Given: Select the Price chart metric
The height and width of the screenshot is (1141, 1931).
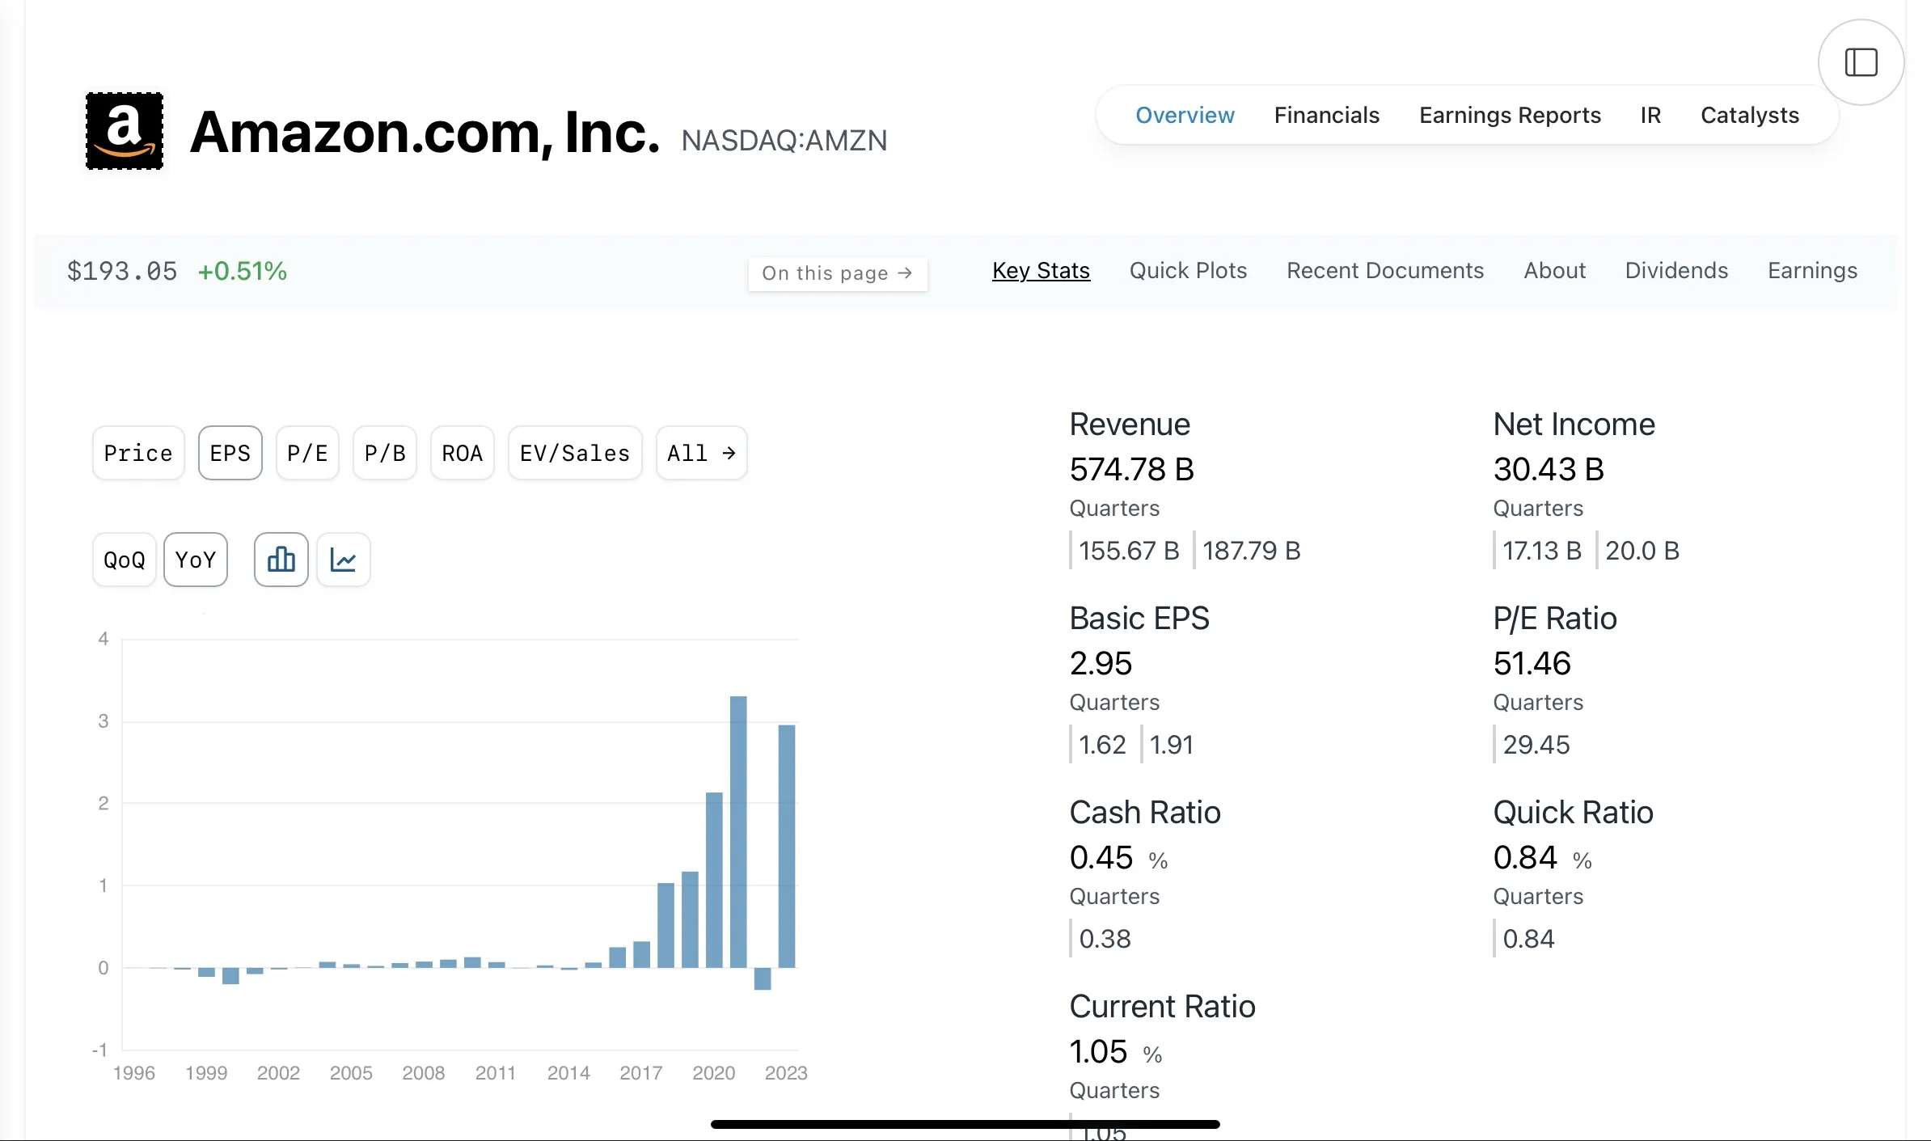Looking at the screenshot, I should coord(138,453).
